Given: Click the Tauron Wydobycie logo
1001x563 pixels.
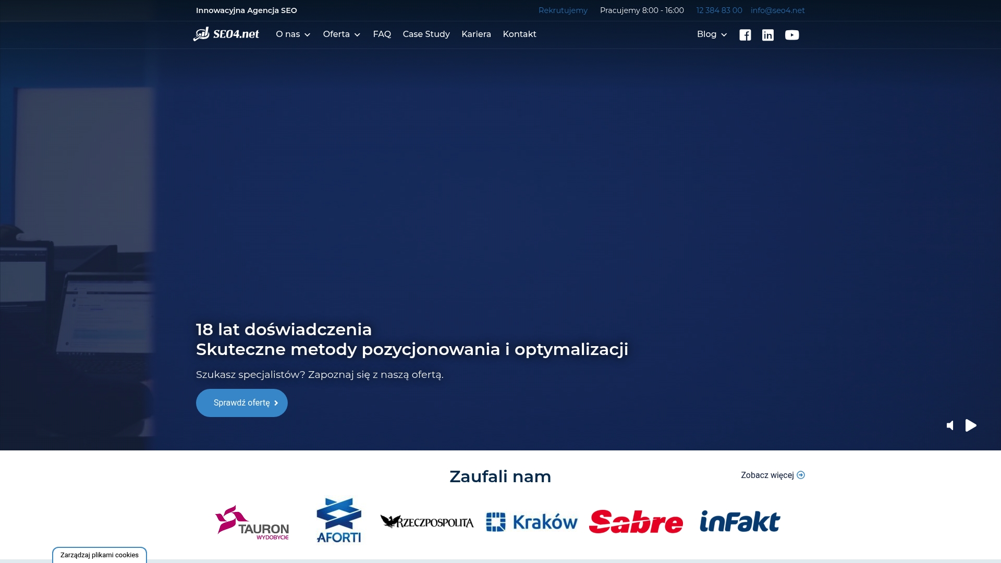Looking at the screenshot, I should click(x=252, y=522).
